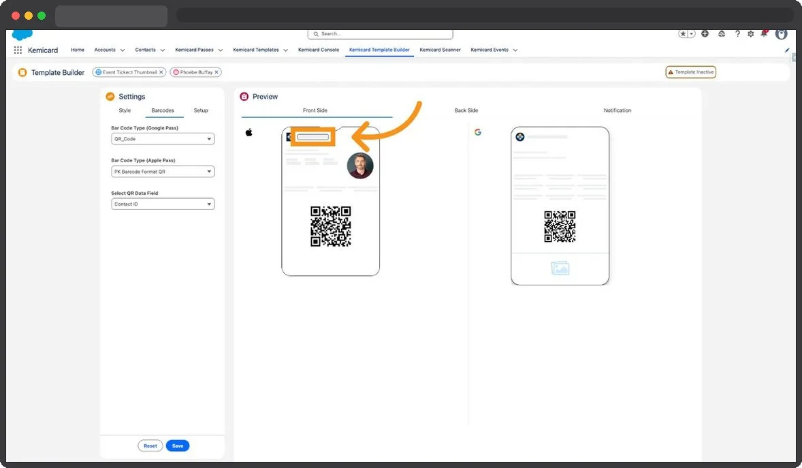Viewport: 802px width, 468px height.
Task: Switch to the Style settings tab
Action: pyautogui.click(x=125, y=110)
